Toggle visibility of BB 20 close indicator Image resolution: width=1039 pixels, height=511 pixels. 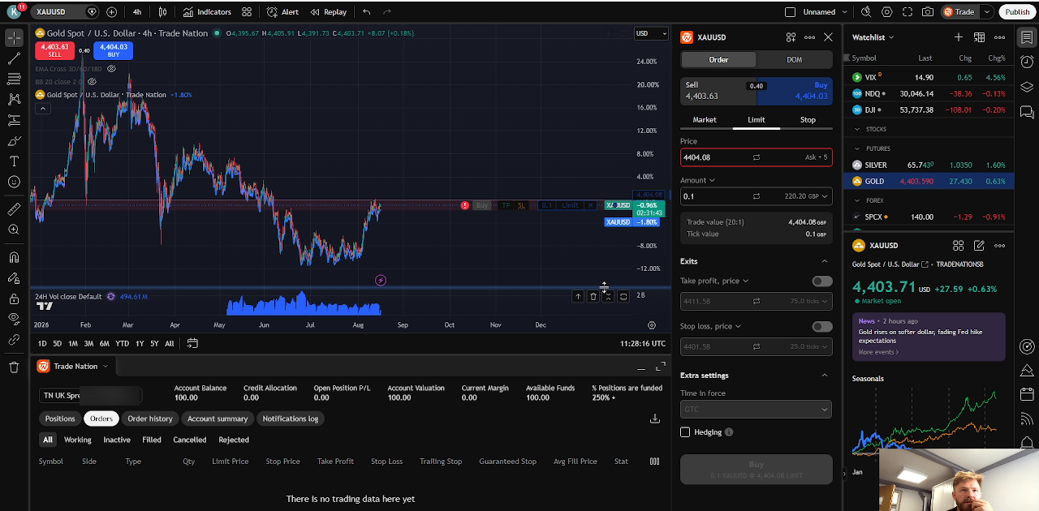[x=92, y=82]
